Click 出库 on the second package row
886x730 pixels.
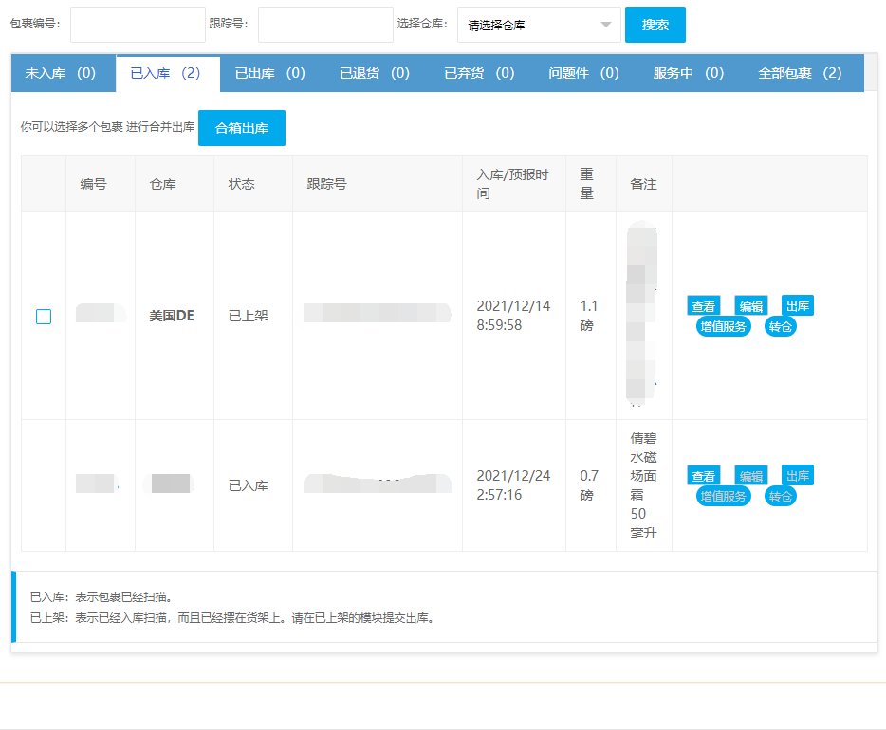pyautogui.click(x=797, y=475)
